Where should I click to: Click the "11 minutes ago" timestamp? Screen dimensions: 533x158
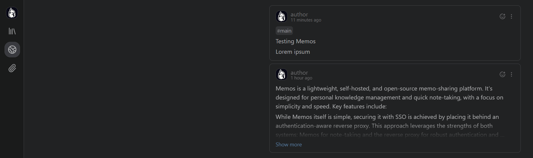click(306, 20)
